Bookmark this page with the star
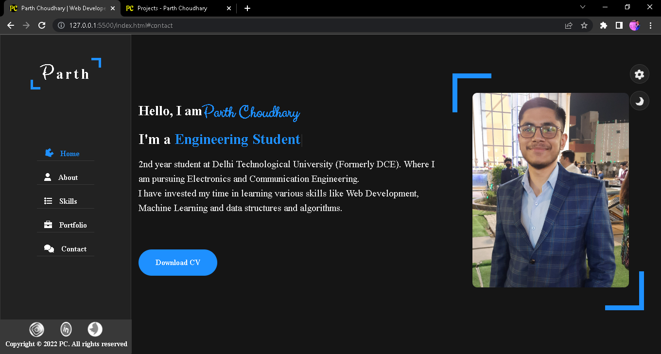Viewport: 661px width, 354px height. [x=584, y=25]
